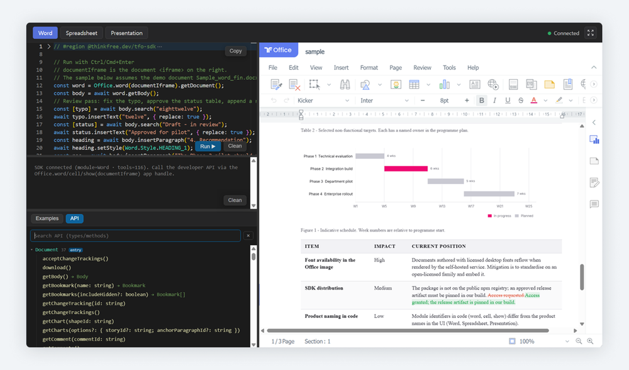The image size is (629, 370).
Task: Click the copy format (paintbrush) icon
Action: tap(276, 85)
